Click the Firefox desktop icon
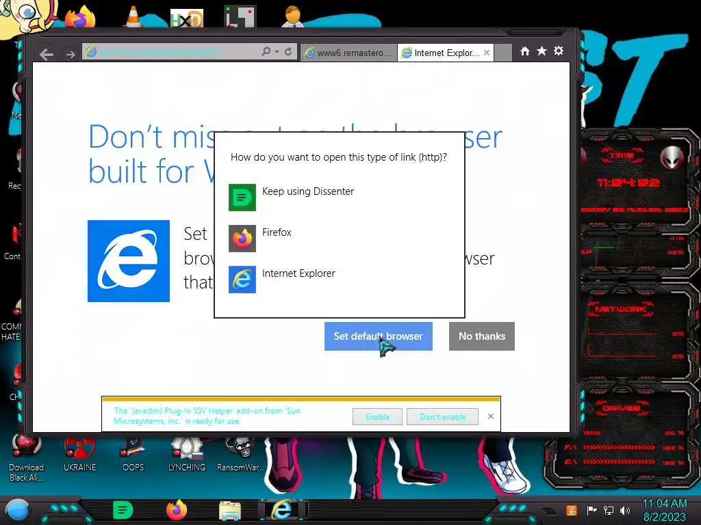The width and height of the screenshot is (701, 525). point(81,17)
